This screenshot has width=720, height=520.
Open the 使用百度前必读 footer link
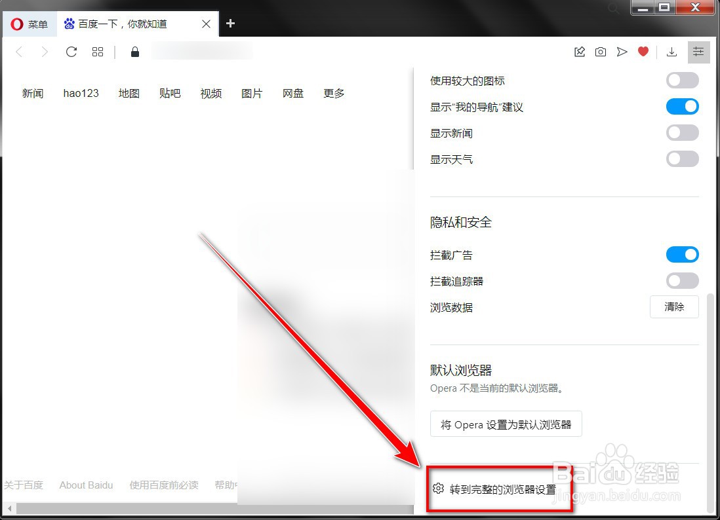tap(164, 485)
